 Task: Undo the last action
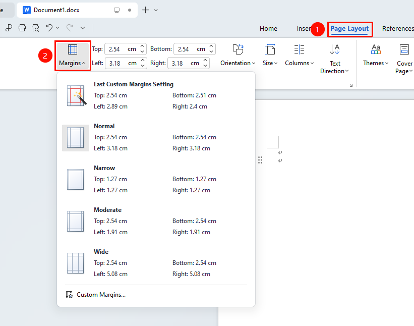tap(49, 28)
